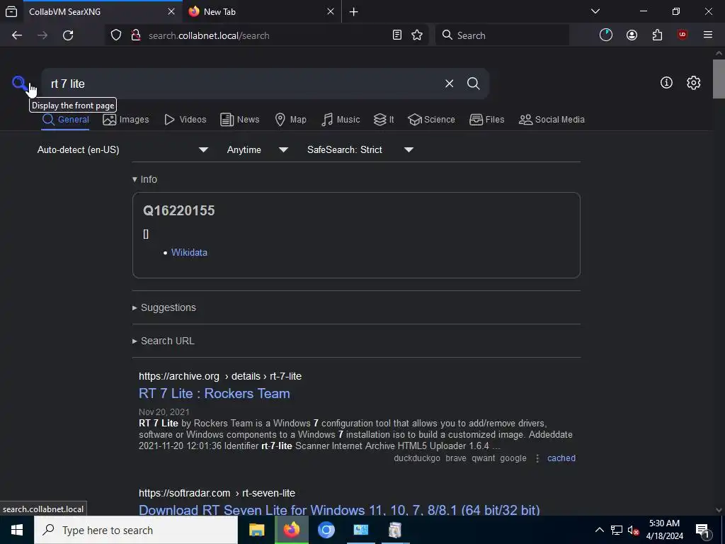Close the CollabVM SearXNG tab

pos(171,11)
